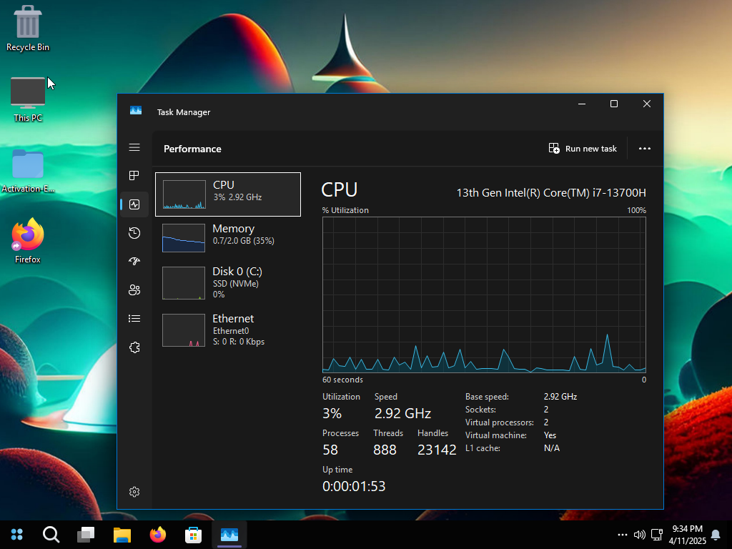732x549 pixels.
Task: Click the Performance page heading
Action: click(x=192, y=149)
